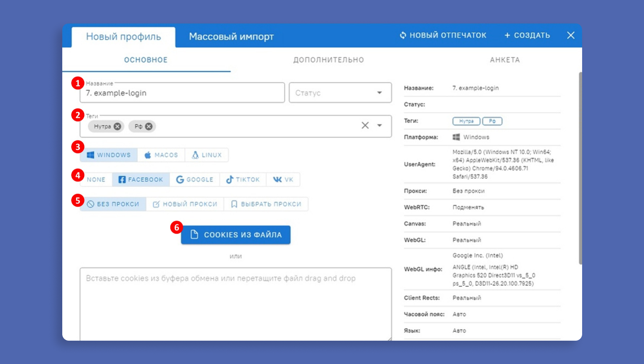The image size is (644, 364).
Task: Remove the Рф tag chip
Action: [149, 126]
